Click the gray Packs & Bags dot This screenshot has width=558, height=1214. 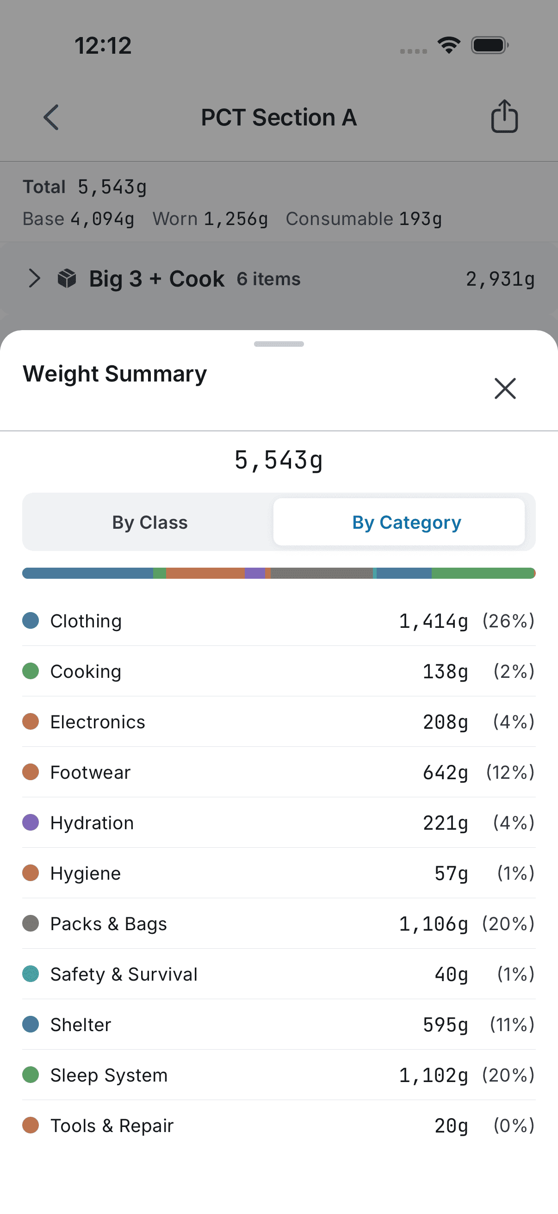coord(30,923)
